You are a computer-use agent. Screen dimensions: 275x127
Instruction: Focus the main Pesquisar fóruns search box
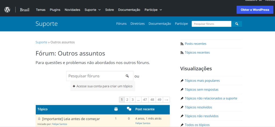point(100,76)
